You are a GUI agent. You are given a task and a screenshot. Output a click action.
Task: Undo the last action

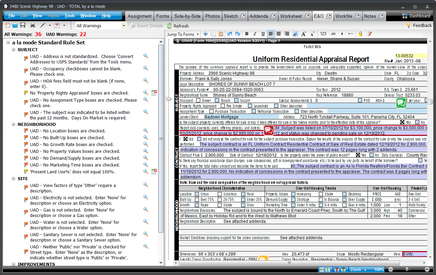point(229,34)
